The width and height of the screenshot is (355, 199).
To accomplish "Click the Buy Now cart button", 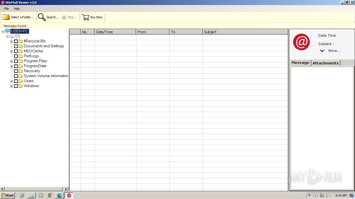I will [92, 17].
